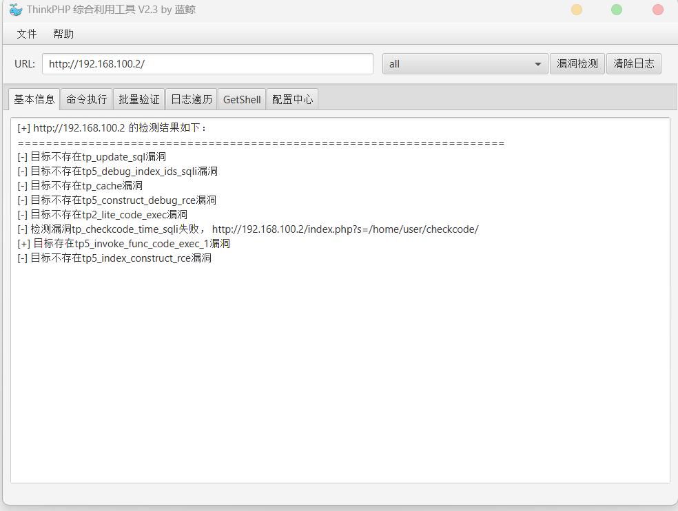678x511 pixels.
Task: Switch to the 批量验证 tab
Action: [139, 99]
